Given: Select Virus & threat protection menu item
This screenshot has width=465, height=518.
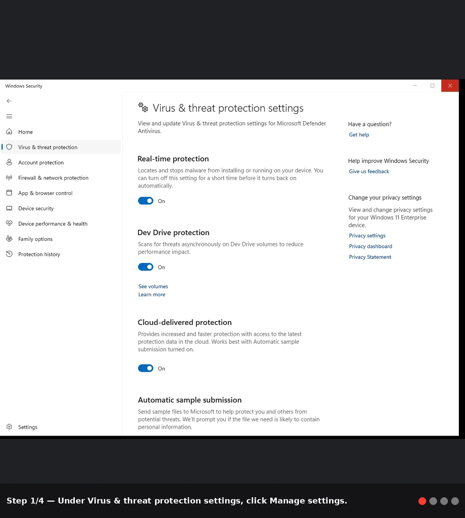Looking at the screenshot, I should 61,147.
